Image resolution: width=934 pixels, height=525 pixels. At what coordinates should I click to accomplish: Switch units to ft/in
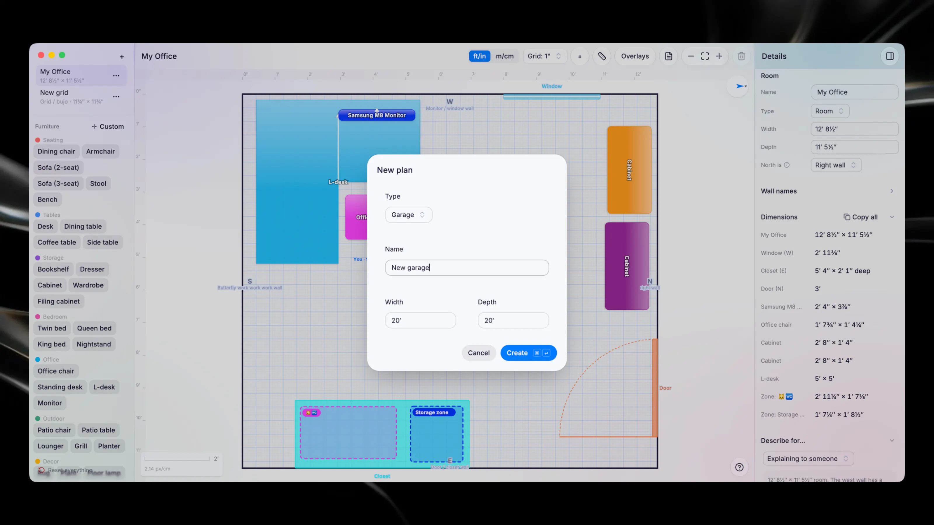pos(479,56)
